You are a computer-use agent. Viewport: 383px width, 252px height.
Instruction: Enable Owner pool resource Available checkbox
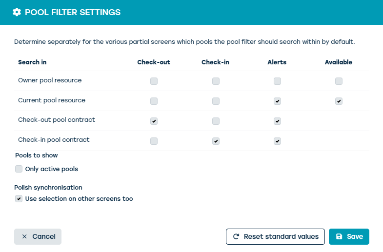tap(339, 81)
